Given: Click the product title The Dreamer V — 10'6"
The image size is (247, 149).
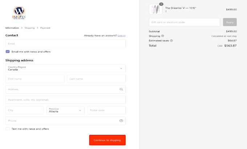Looking at the screenshot, I should [x=181, y=8].
